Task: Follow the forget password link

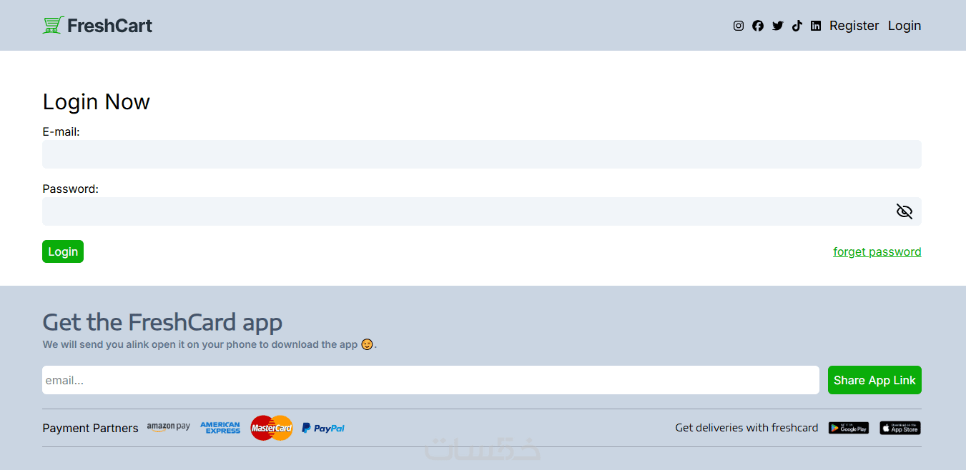Action: pos(877,251)
